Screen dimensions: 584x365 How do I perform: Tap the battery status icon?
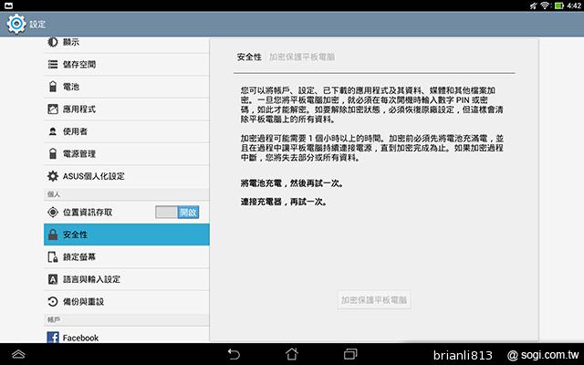558,5
